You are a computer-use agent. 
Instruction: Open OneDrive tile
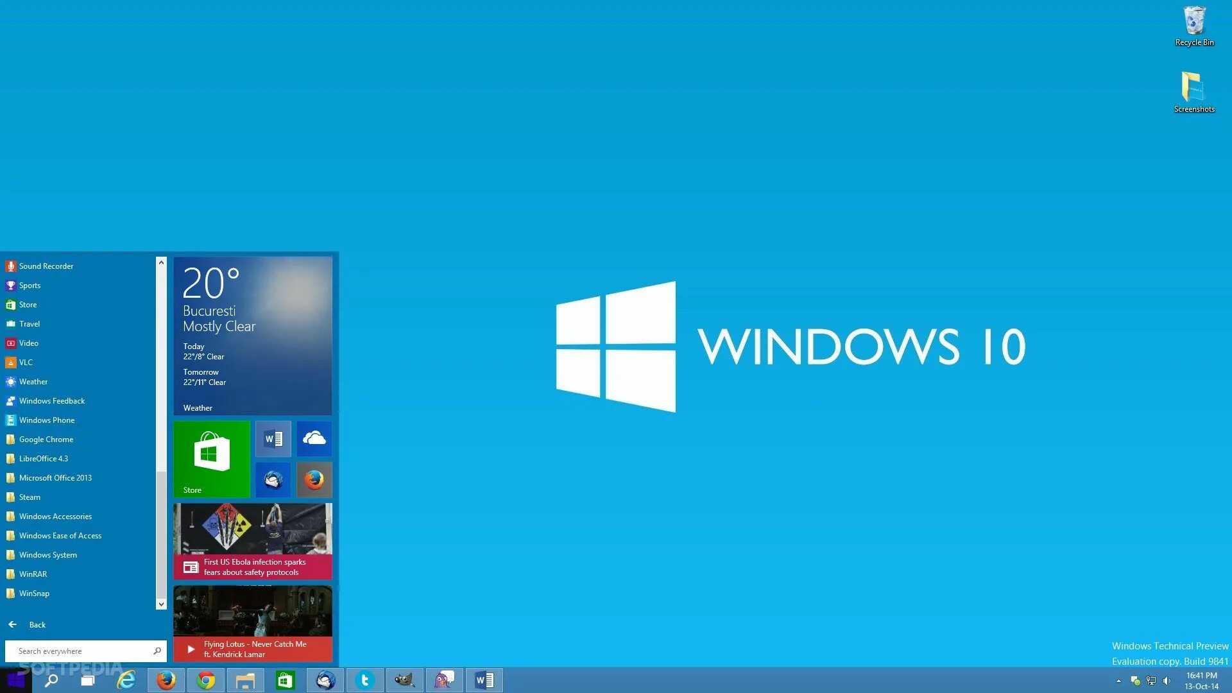coord(313,438)
